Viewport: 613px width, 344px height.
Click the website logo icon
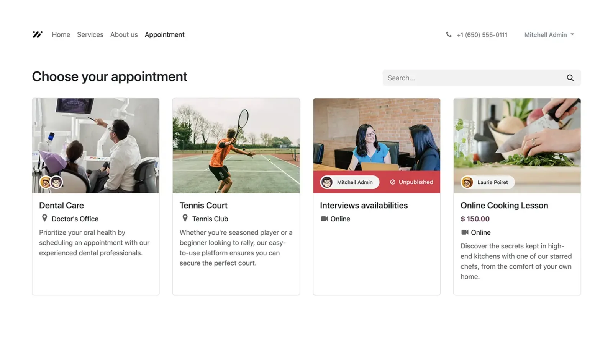tap(38, 34)
